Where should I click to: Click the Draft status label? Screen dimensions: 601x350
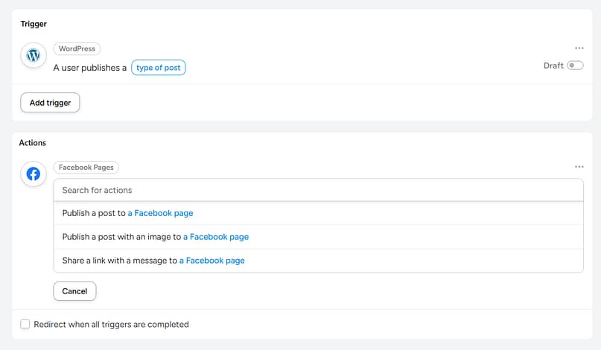coord(553,66)
